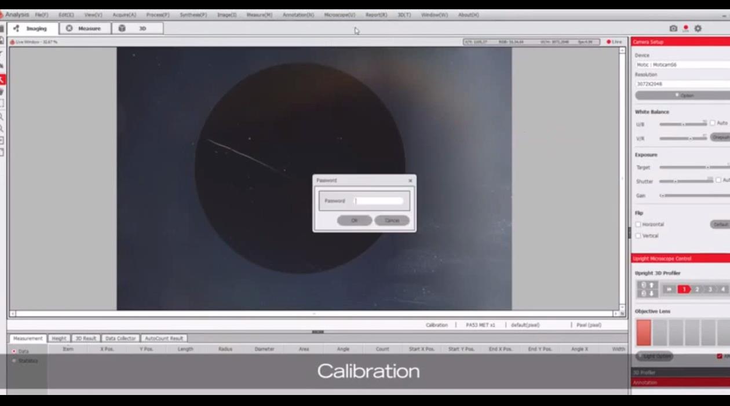Enable Auto white balance checkbox
The image size is (730, 406).
pos(713,123)
